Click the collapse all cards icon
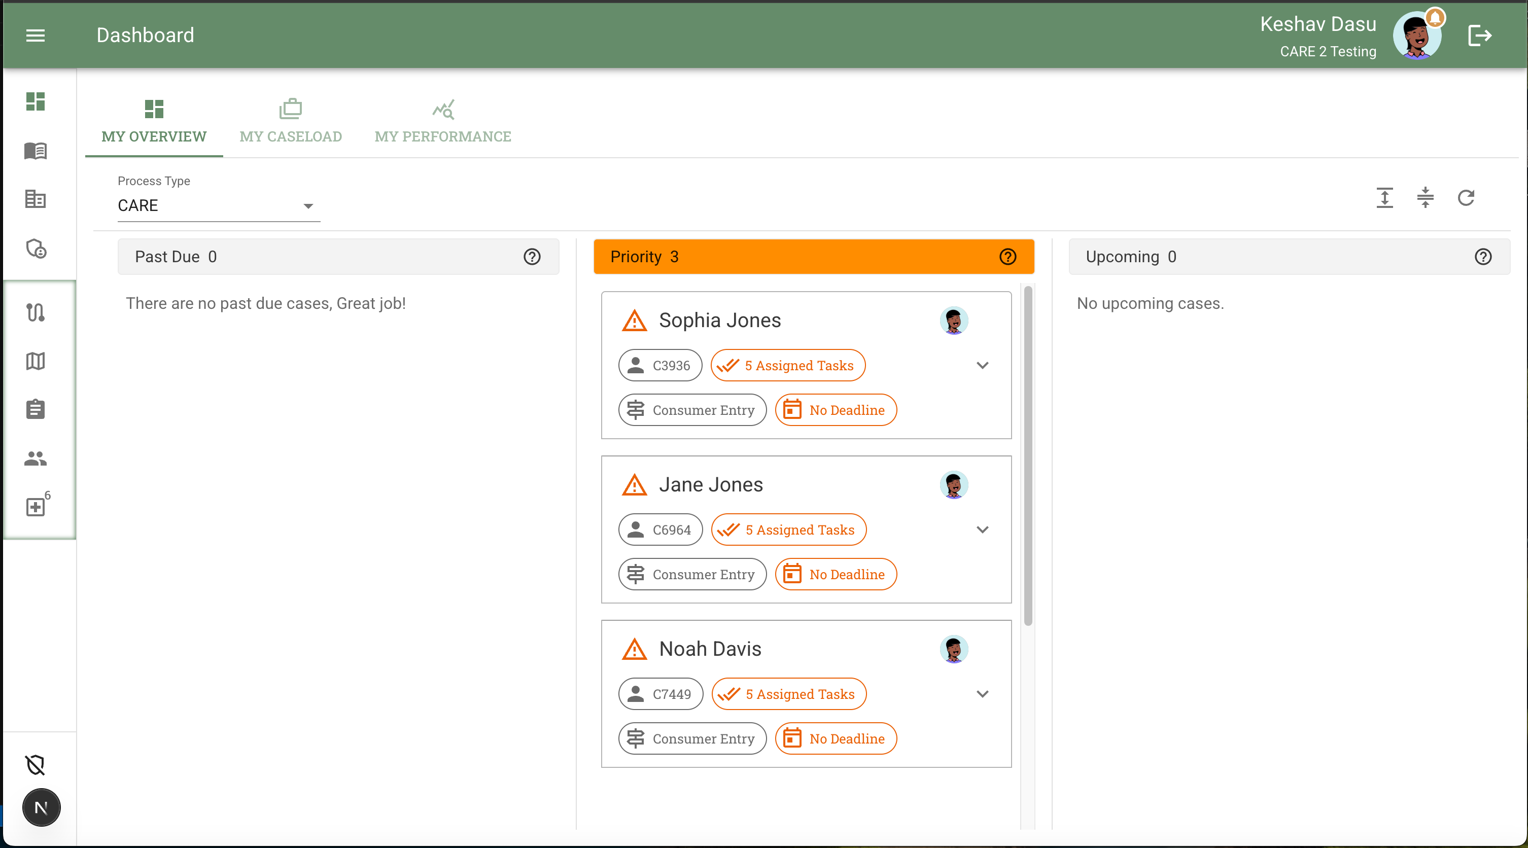Image resolution: width=1528 pixels, height=848 pixels. [x=1425, y=197]
